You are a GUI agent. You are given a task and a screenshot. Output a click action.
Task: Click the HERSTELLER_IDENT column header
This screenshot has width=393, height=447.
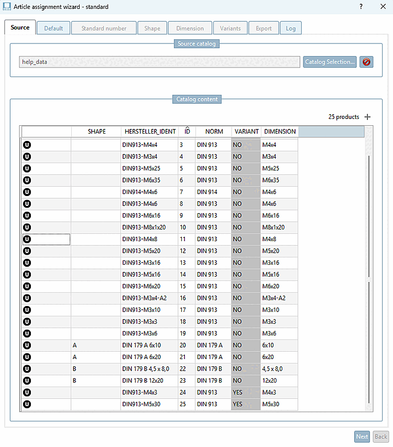pos(150,132)
